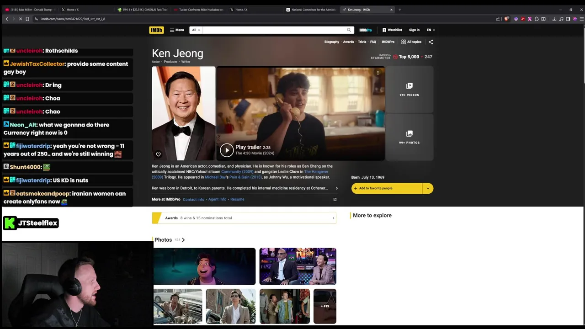
Task: Click the address bar URL
Action: [73, 19]
